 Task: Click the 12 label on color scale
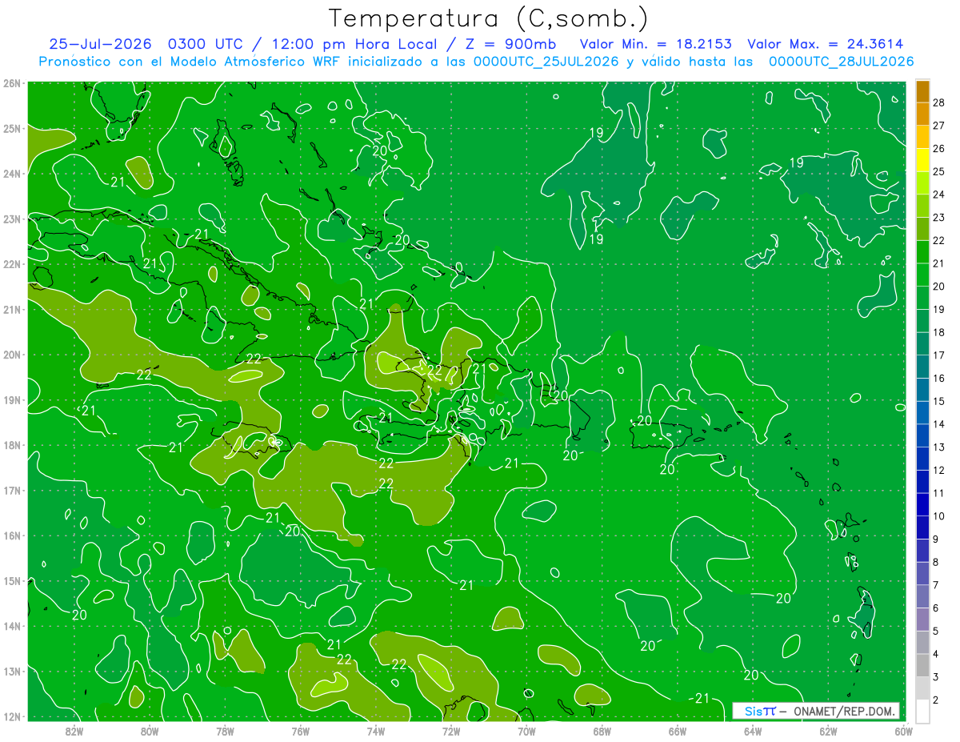tap(938, 470)
